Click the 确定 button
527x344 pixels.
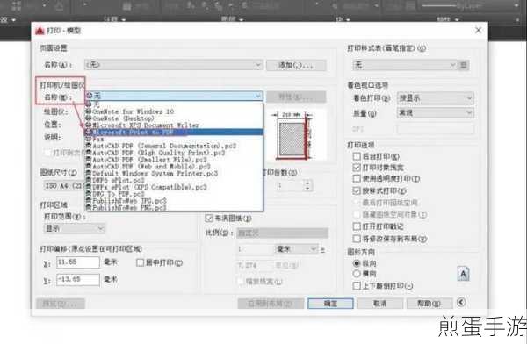[330, 304]
